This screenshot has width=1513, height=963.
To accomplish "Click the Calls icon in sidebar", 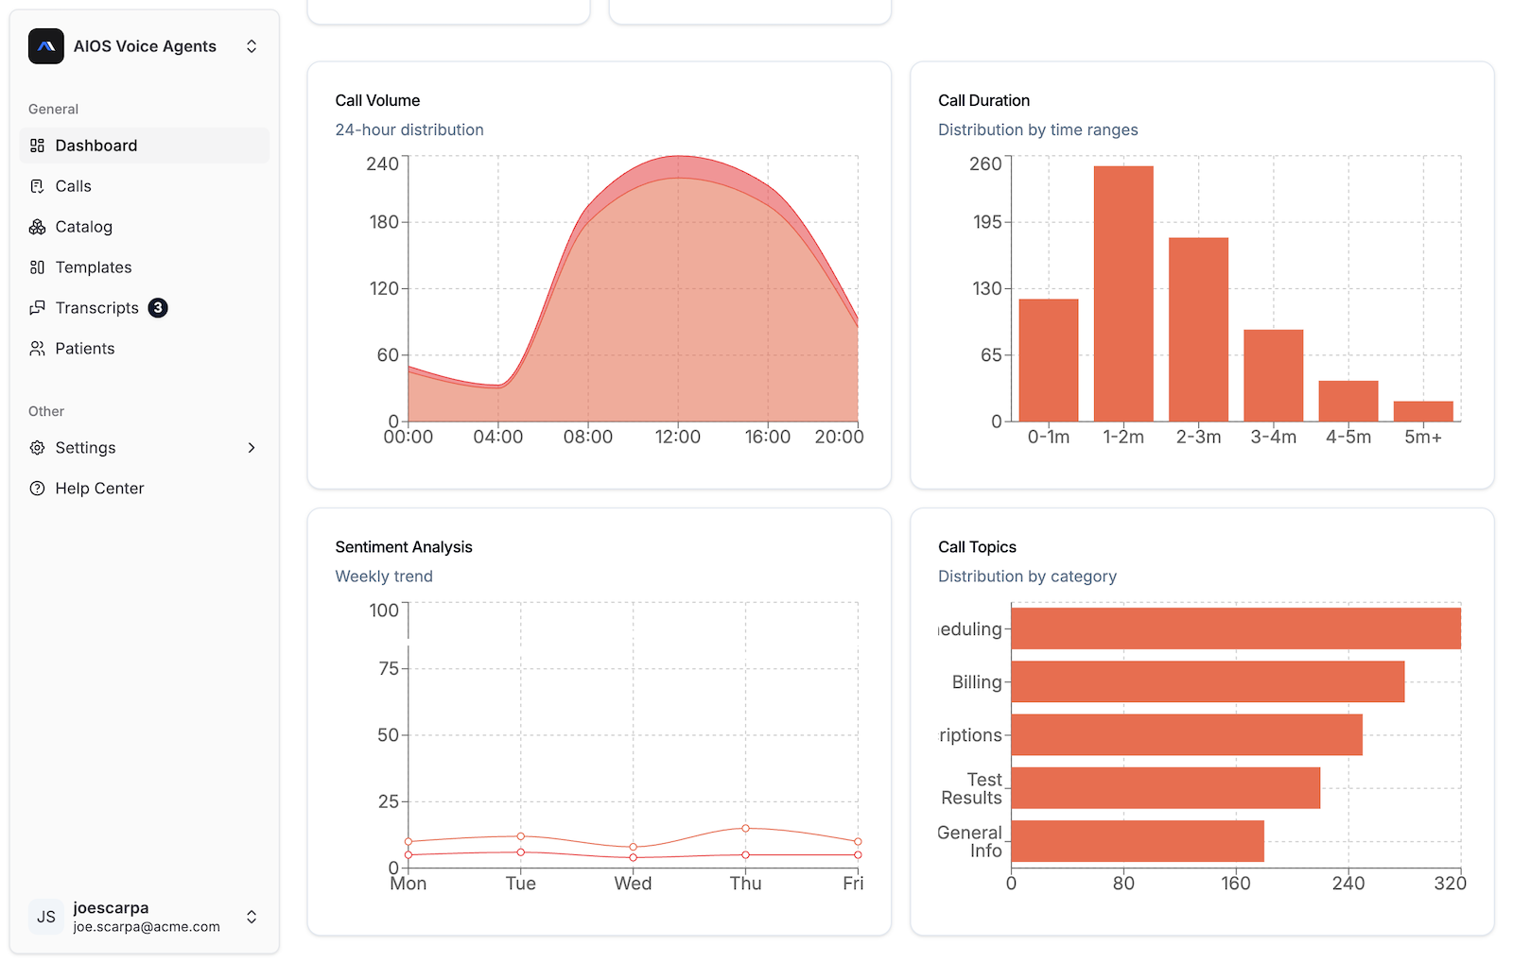I will 37,186.
